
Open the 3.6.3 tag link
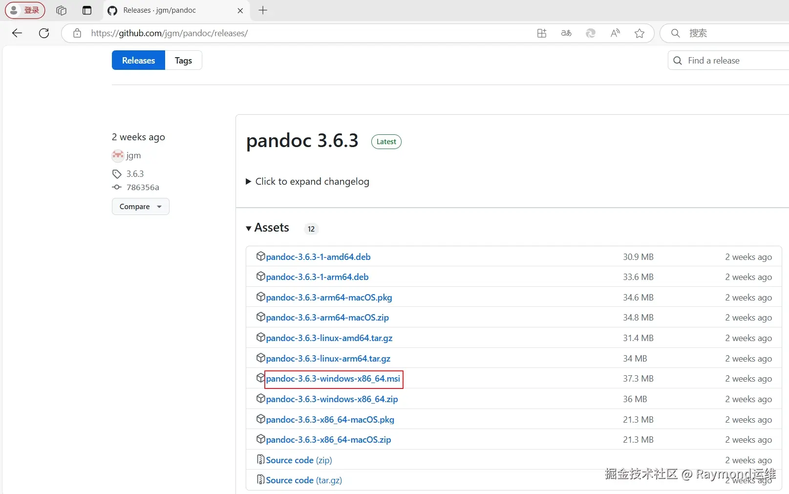coord(135,174)
